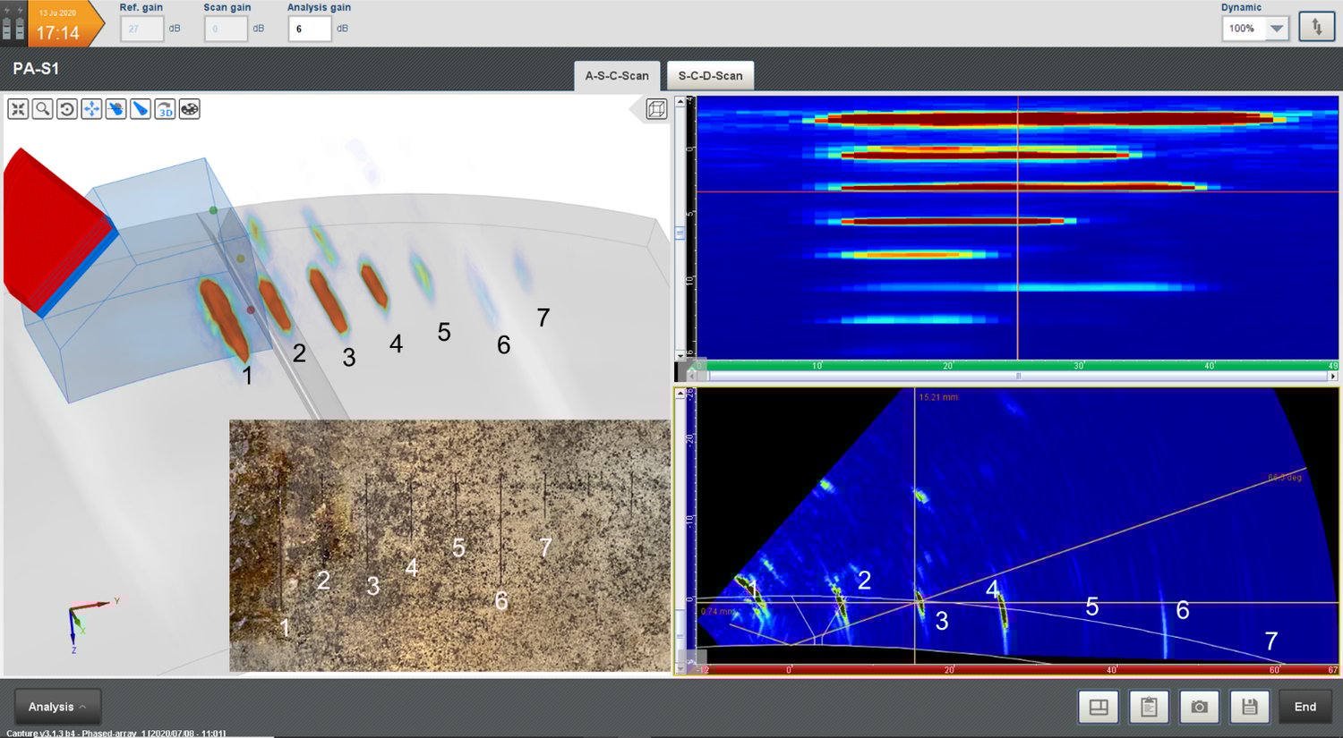Toggle the orientation cube in the 3D view
The image size is (1343, 738).
pyautogui.click(x=656, y=108)
